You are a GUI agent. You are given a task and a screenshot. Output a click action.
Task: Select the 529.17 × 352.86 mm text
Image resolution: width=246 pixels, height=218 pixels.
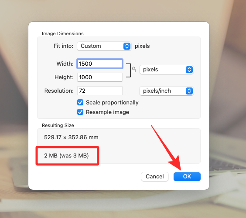pos(71,137)
